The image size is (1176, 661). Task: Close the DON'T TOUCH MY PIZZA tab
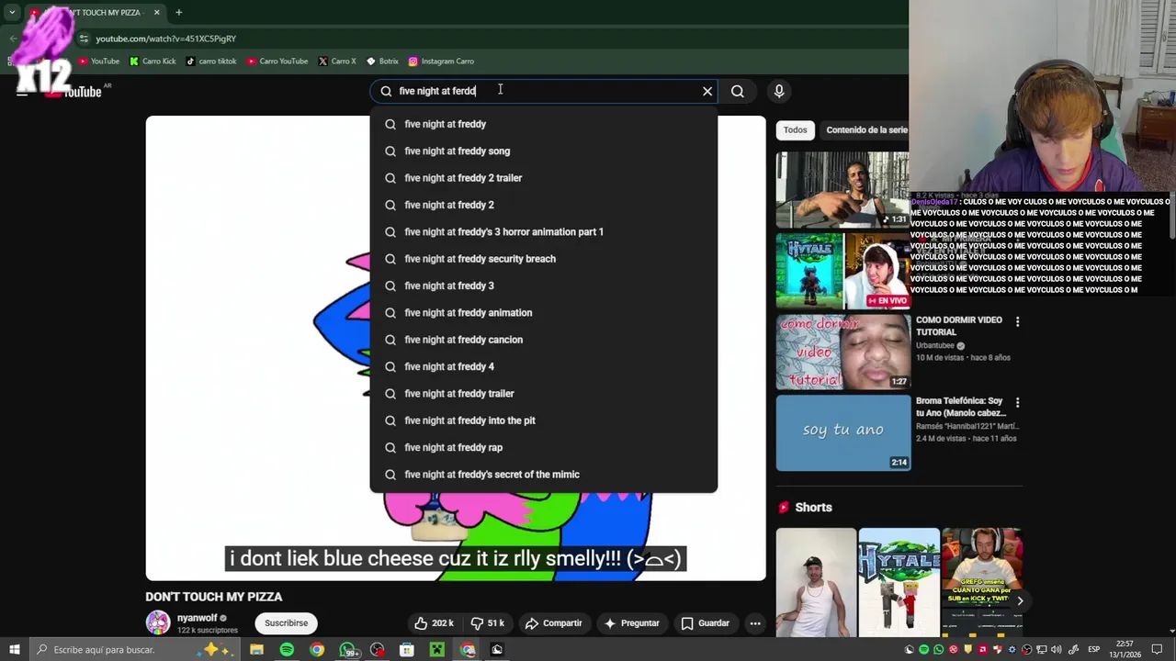(x=156, y=13)
